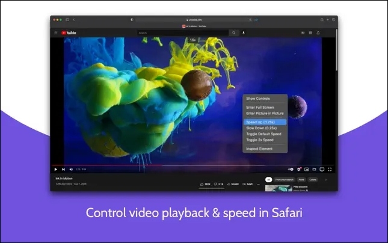The height and width of the screenshot is (243, 388).
Task: Open Safari's Share button
Action: 322,20
